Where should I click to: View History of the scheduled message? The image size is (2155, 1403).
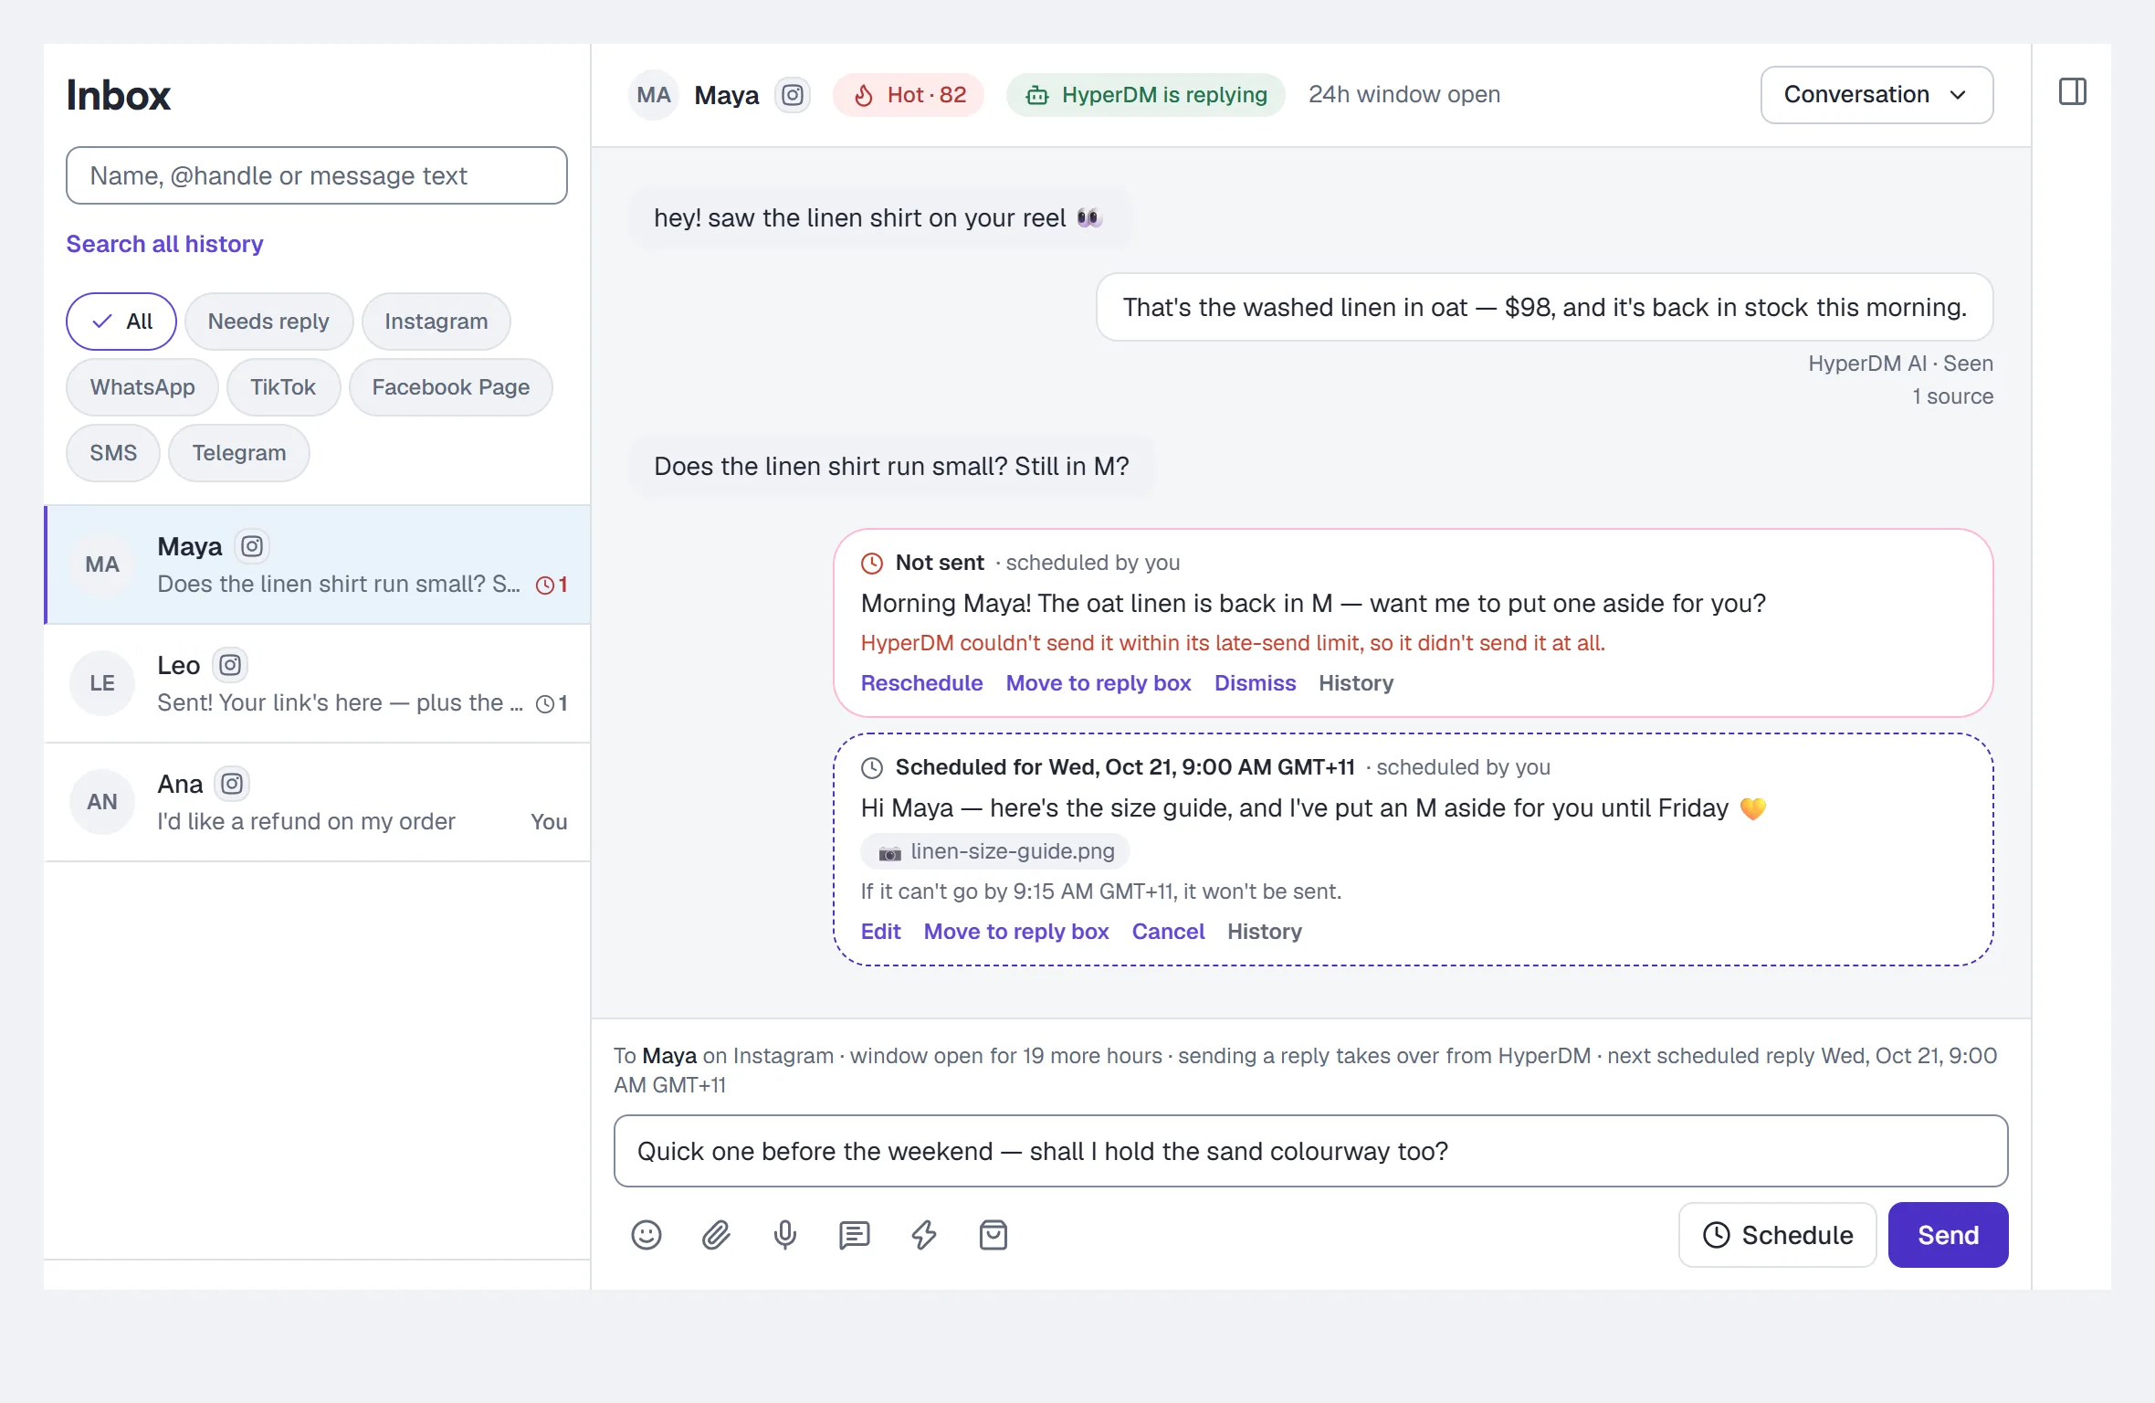pyautogui.click(x=1265, y=932)
